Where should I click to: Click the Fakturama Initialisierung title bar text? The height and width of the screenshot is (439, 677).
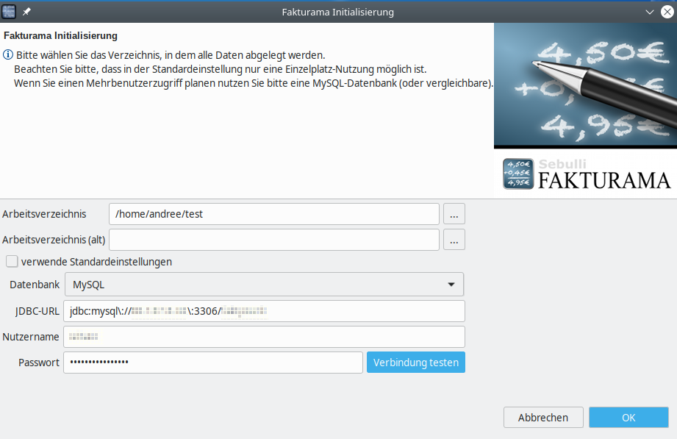pos(337,12)
